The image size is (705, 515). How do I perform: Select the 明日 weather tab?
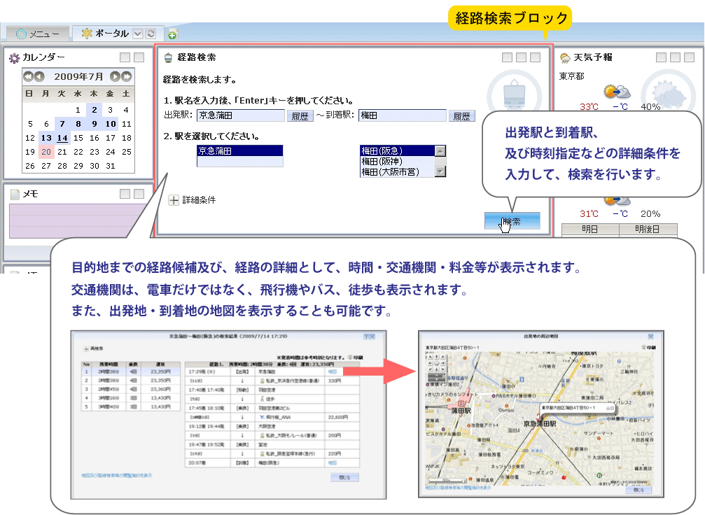click(x=590, y=229)
